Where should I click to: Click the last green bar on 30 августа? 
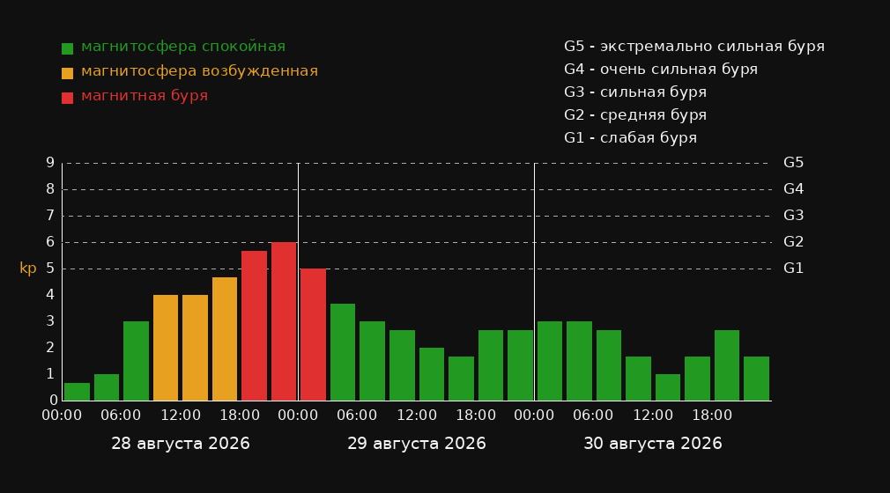point(756,379)
